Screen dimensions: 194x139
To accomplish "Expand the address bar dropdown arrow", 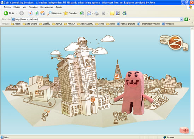I will (182, 19).
